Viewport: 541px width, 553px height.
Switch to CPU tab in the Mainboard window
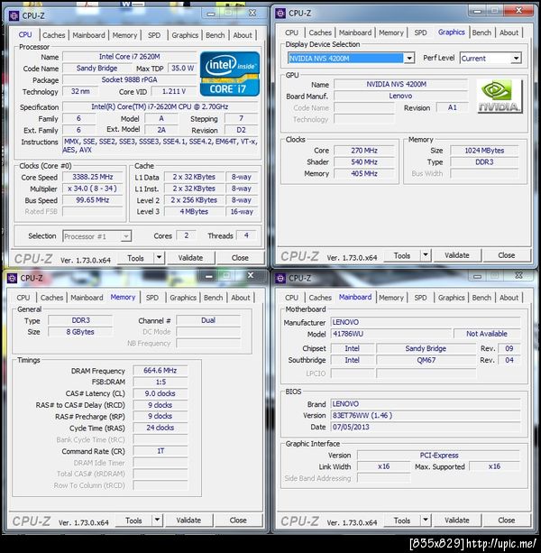pos(291,298)
